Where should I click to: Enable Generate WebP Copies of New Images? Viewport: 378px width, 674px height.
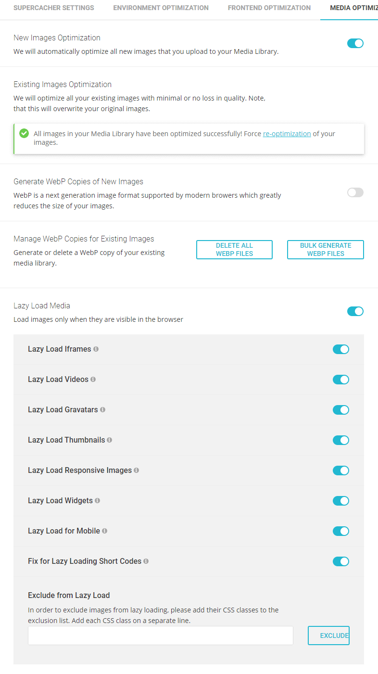click(x=355, y=192)
